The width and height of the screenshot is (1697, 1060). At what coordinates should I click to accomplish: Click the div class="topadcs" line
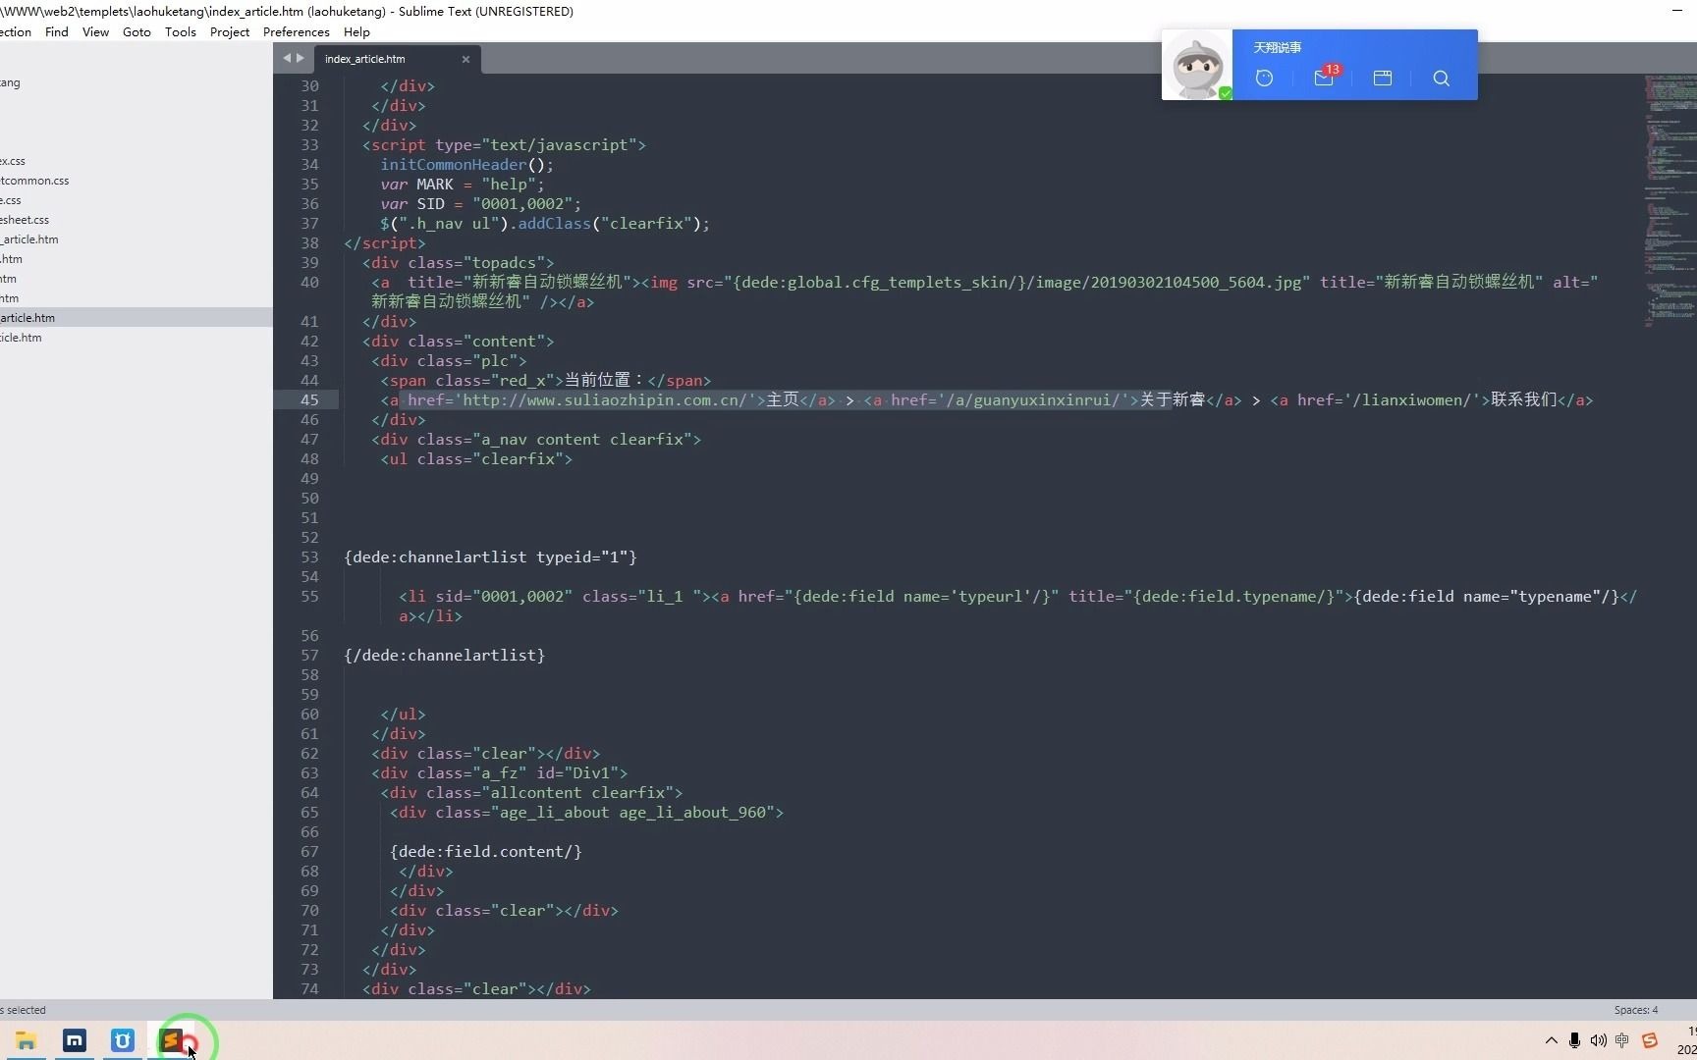pyautogui.click(x=459, y=262)
